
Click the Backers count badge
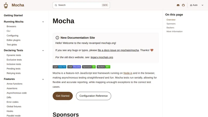[x=104, y=67]
